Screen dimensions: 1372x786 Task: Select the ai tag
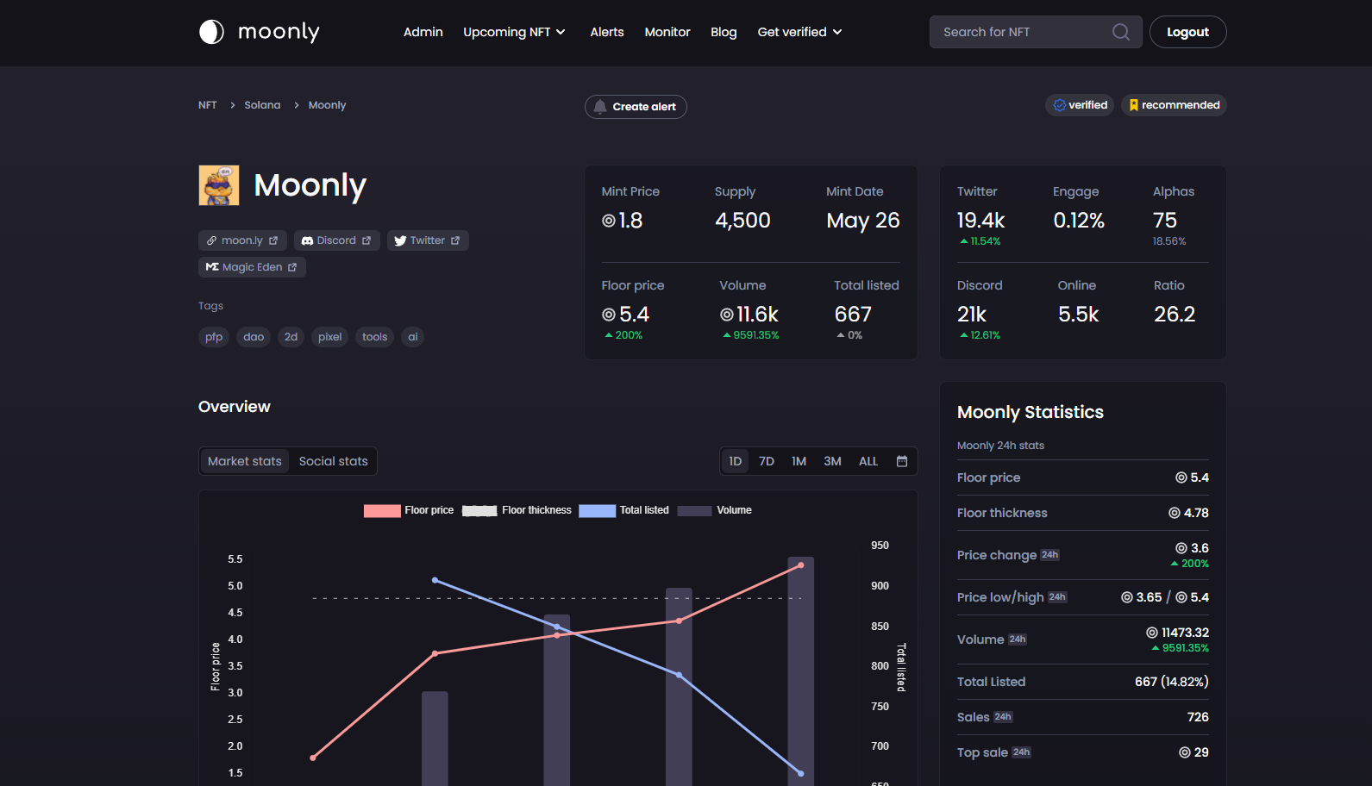coord(412,337)
